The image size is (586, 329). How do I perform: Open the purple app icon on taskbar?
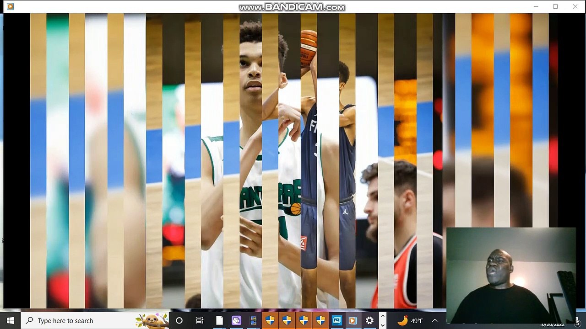click(236, 320)
